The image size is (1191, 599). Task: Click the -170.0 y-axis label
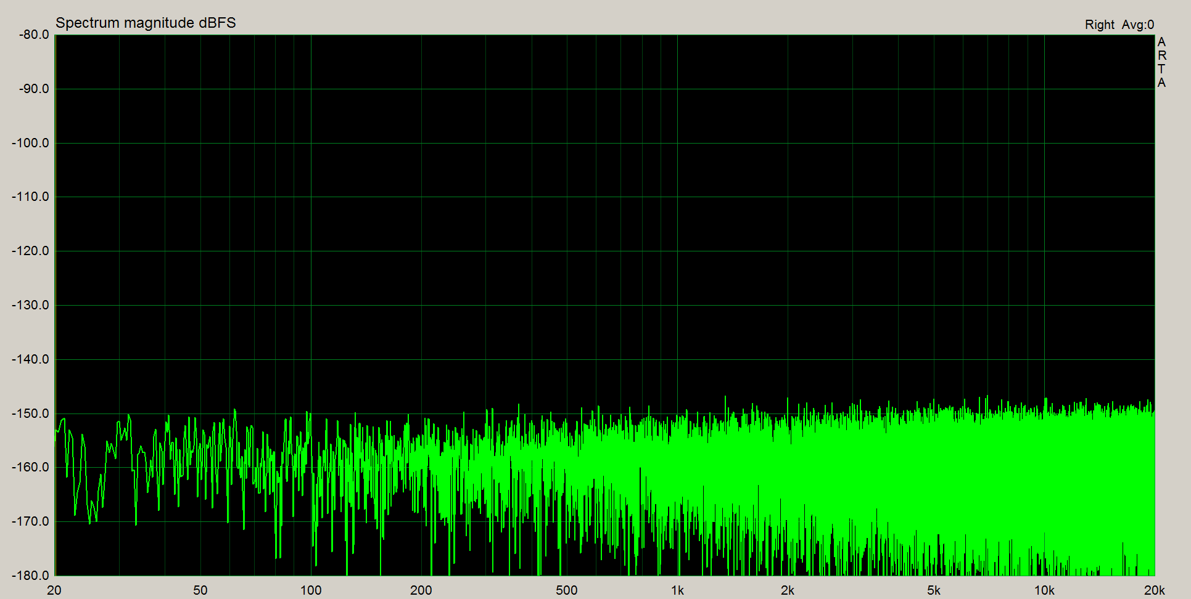[30, 521]
